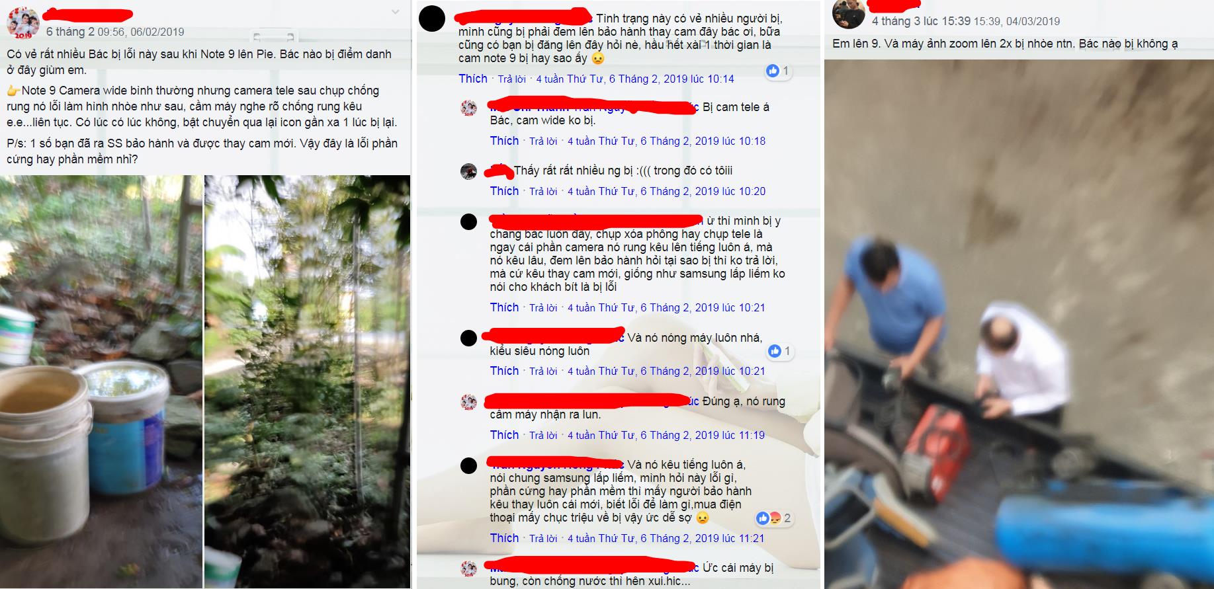Click black avatar of top comment 'Tình trạng này'
This screenshot has height=589, width=1214.
[432, 19]
